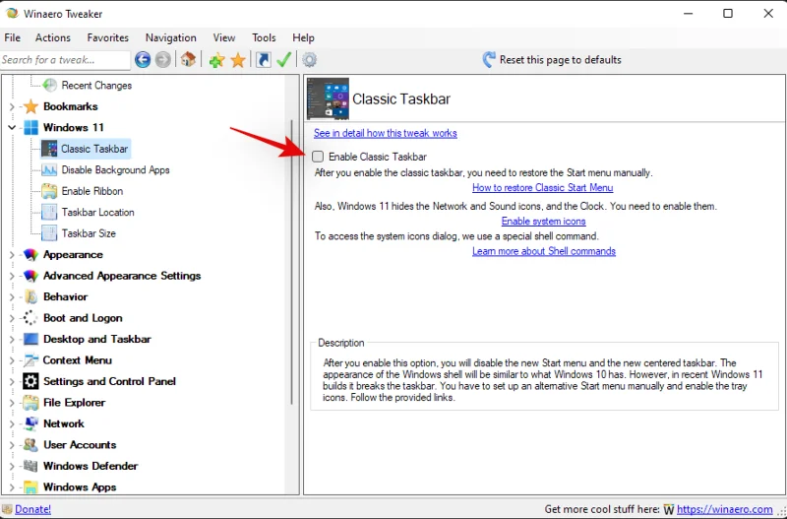Open bookmarks with the orange star icon

tap(238, 60)
